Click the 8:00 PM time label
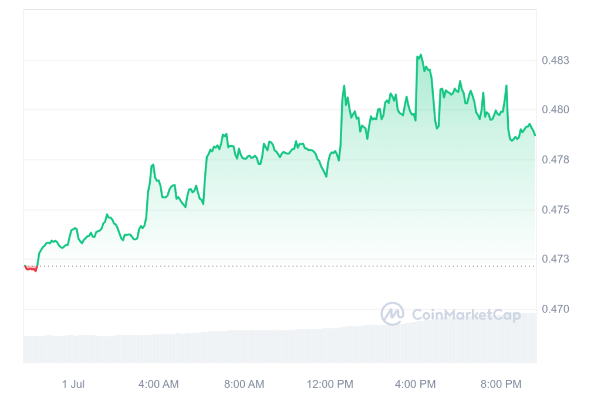Image resolution: width=601 pixels, height=401 pixels. coord(501,384)
